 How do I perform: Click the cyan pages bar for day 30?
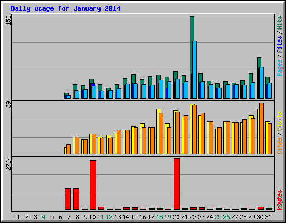pos(261,83)
